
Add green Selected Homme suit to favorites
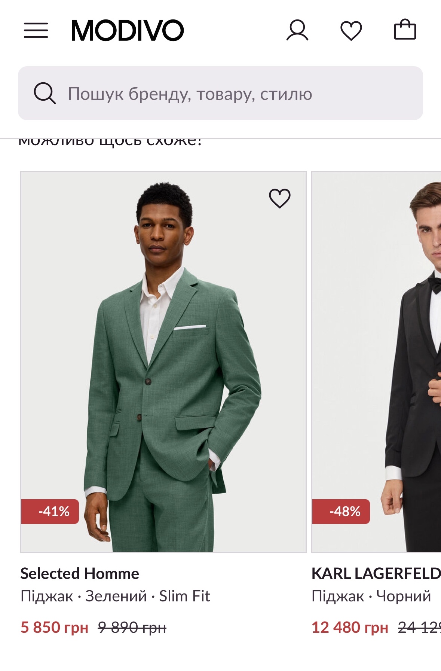(x=280, y=198)
